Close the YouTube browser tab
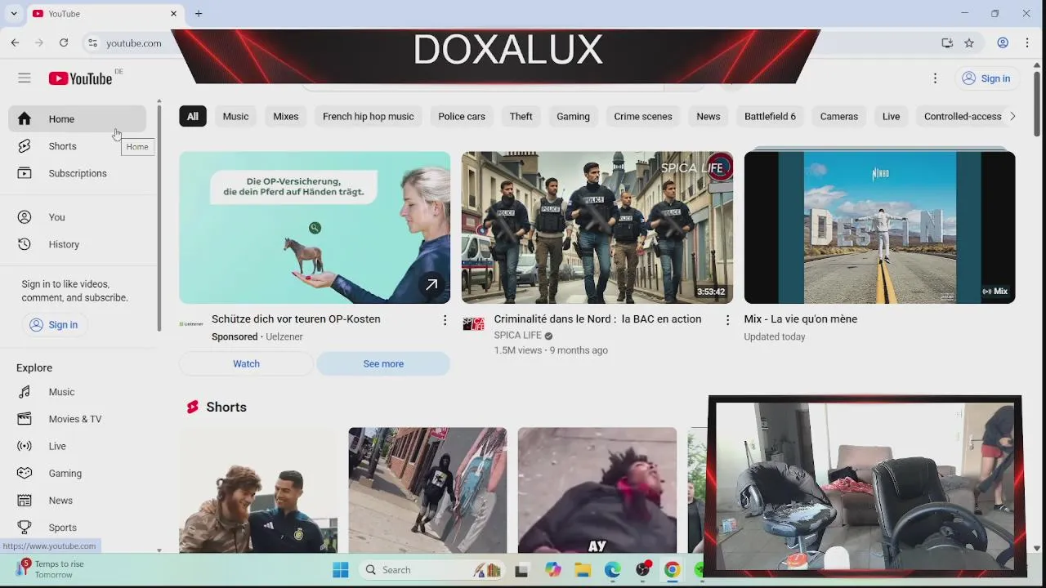The image size is (1046, 588). click(173, 14)
